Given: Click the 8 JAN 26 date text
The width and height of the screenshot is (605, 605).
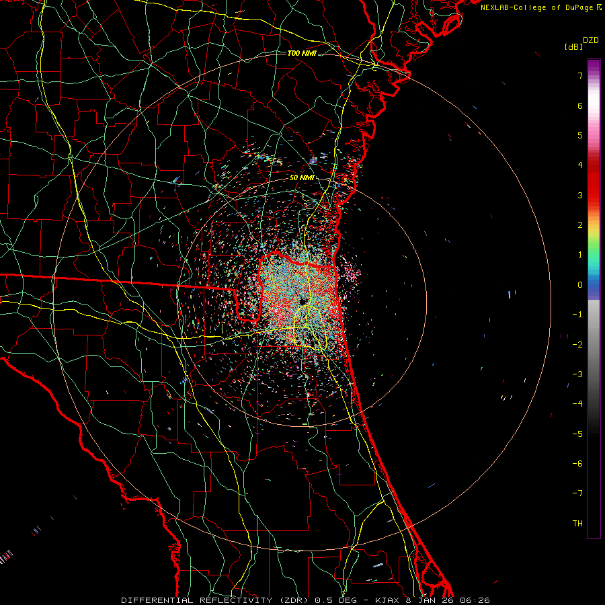Looking at the screenshot, I should (x=428, y=600).
